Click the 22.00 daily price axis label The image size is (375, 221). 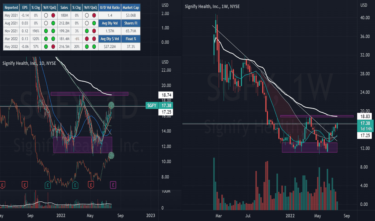coord(166,70)
